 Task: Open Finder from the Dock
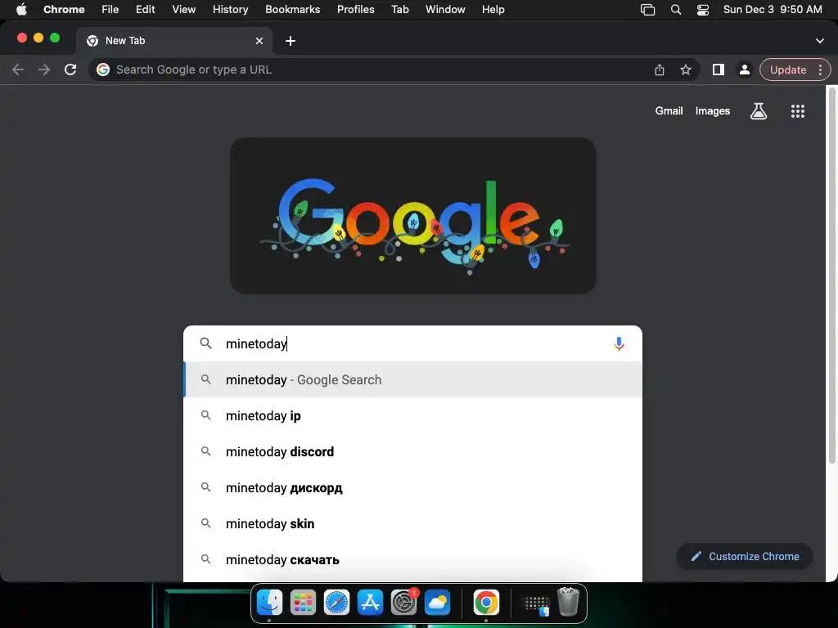pyautogui.click(x=269, y=603)
